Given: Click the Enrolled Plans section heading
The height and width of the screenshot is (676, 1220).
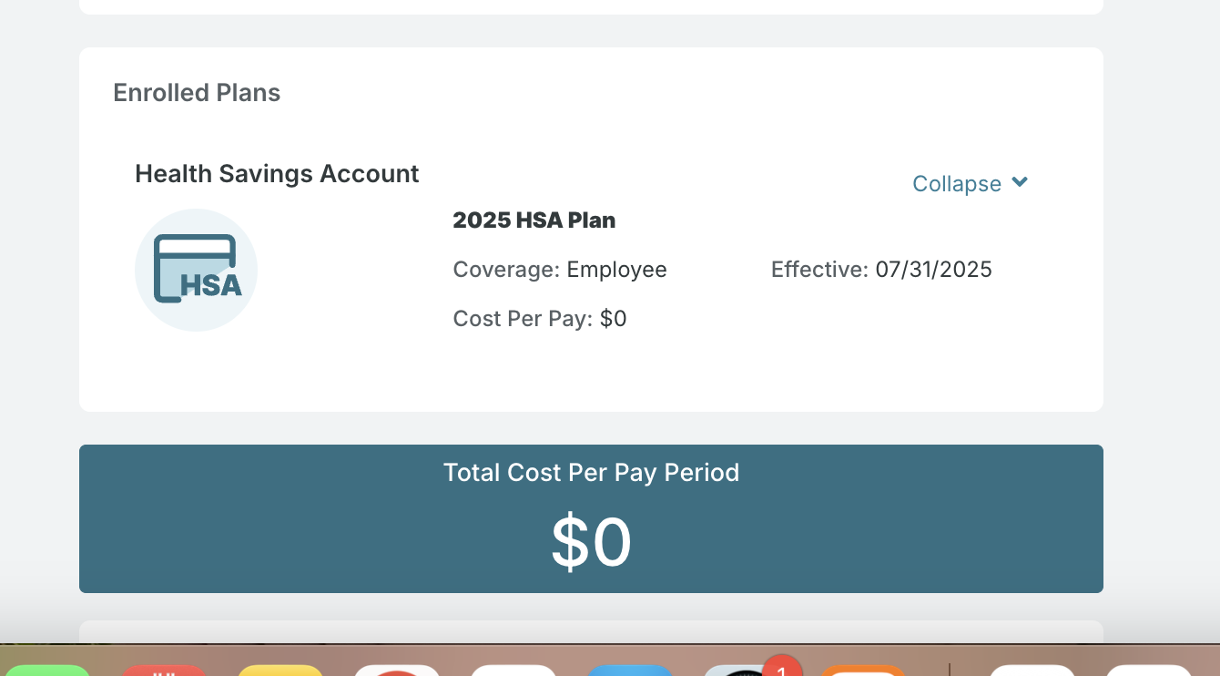Looking at the screenshot, I should tap(197, 93).
